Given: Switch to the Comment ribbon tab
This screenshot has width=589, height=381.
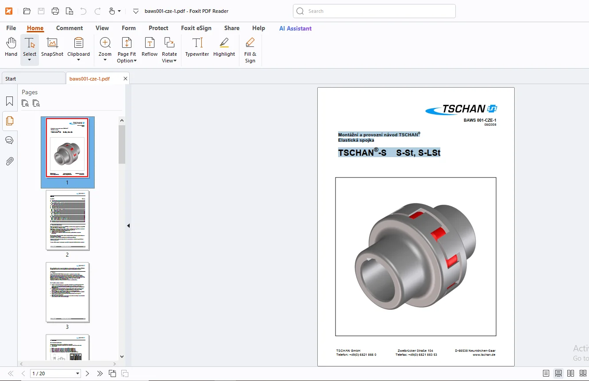Looking at the screenshot, I should point(69,28).
